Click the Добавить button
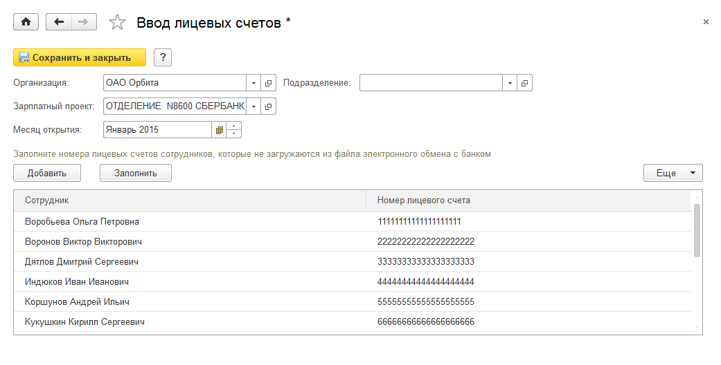The width and height of the screenshot is (721, 365). [46, 173]
